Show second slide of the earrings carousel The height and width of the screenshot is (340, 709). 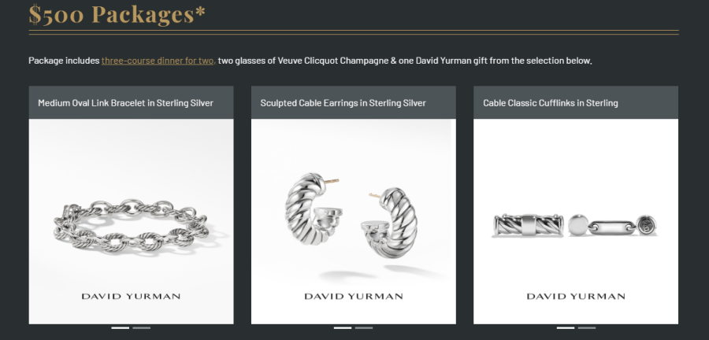364,328
